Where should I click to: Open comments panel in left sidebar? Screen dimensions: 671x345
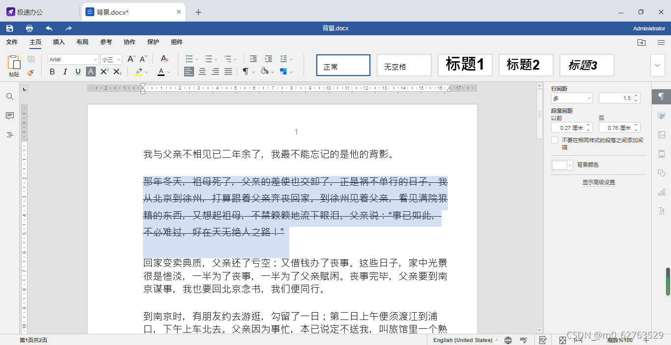point(10,116)
